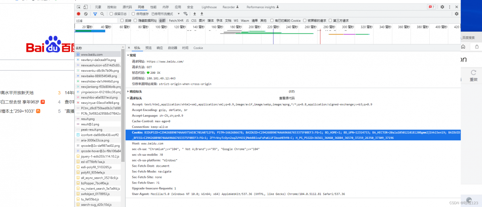Switch to the 控制台 panel tab
Viewport: 482px width, 207px height.
coord(112,7)
